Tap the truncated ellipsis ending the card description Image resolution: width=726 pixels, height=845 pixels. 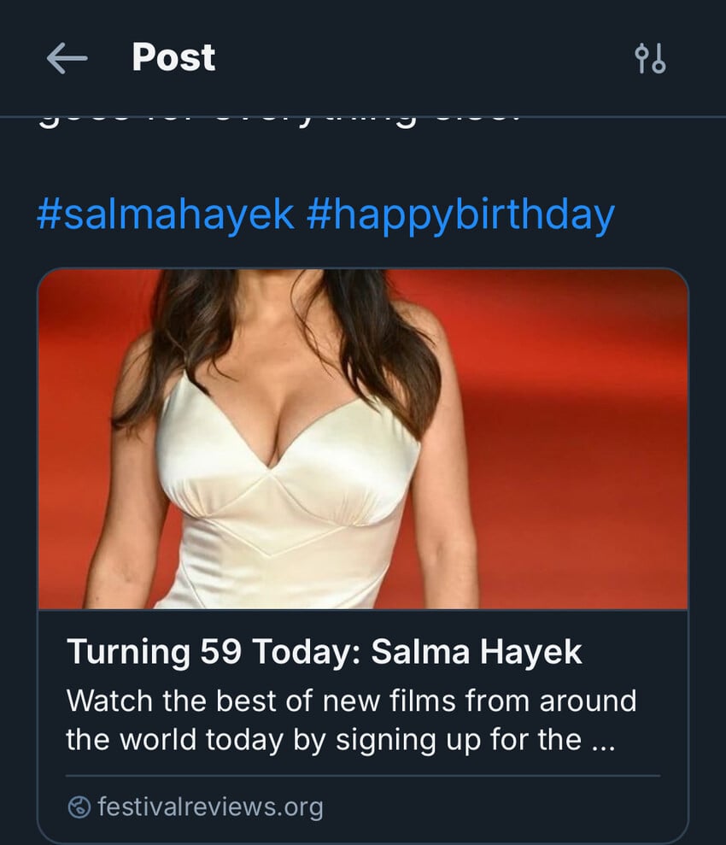[603, 740]
